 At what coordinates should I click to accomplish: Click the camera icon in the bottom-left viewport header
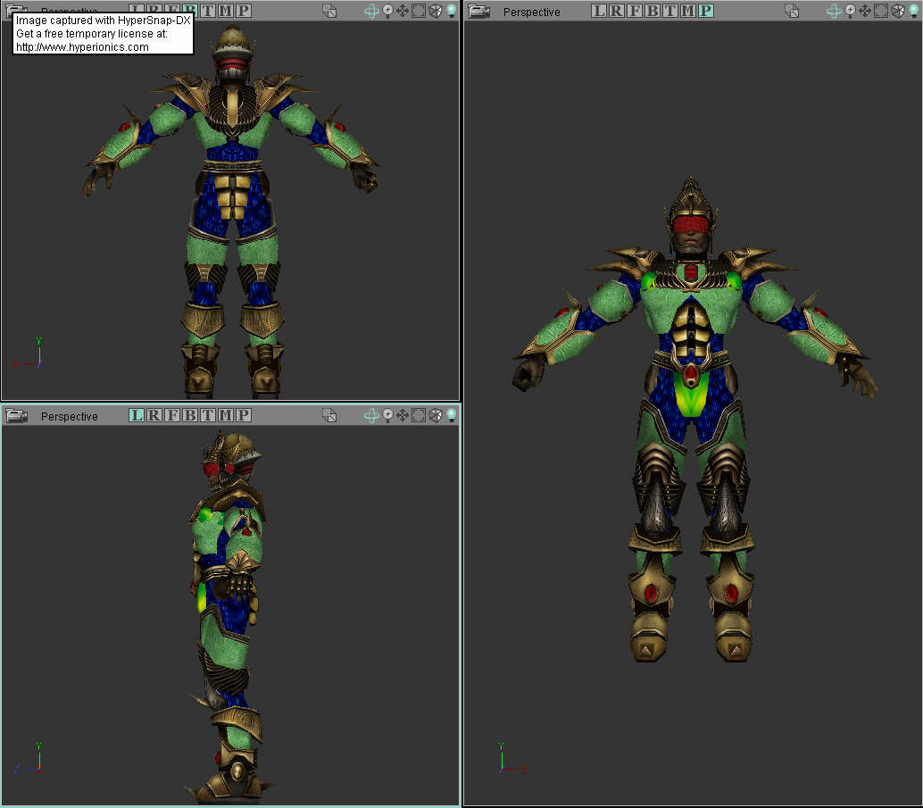pyautogui.click(x=14, y=415)
